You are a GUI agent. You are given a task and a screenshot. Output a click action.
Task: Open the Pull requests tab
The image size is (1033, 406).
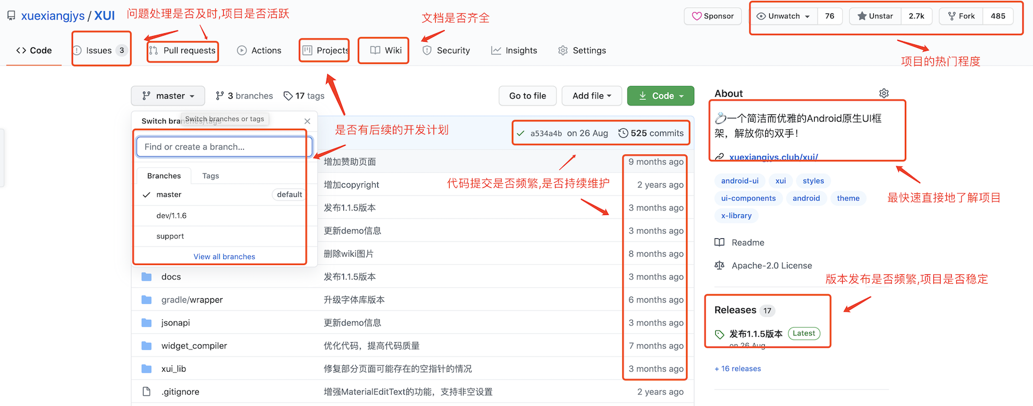[183, 51]
